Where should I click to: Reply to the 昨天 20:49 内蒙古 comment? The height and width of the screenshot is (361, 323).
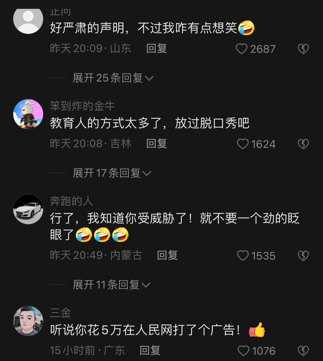[x=167, y=255]
